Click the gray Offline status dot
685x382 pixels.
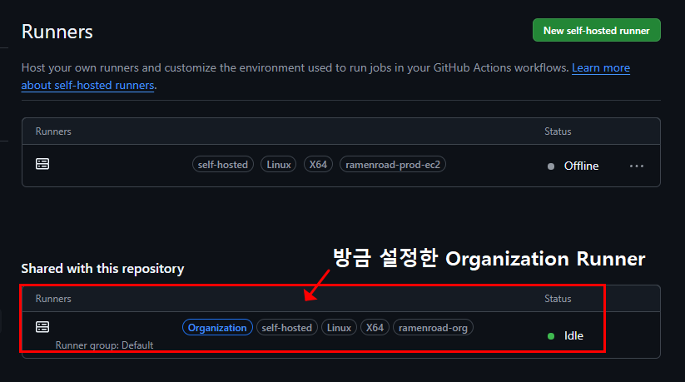tap(551, 166)
